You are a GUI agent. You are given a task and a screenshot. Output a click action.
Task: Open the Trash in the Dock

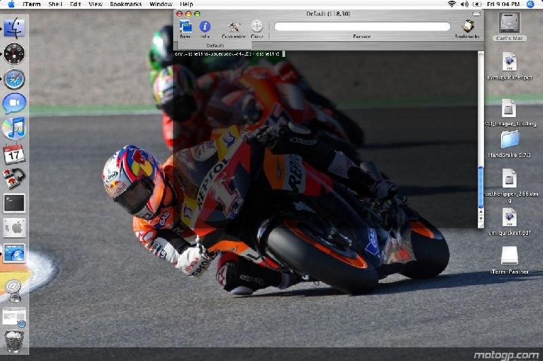point(14,341)
